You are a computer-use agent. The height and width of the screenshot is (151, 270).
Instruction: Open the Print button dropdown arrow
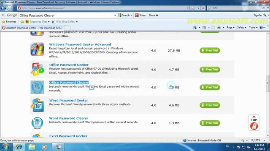pyautogui.click(x=223, y=27)
